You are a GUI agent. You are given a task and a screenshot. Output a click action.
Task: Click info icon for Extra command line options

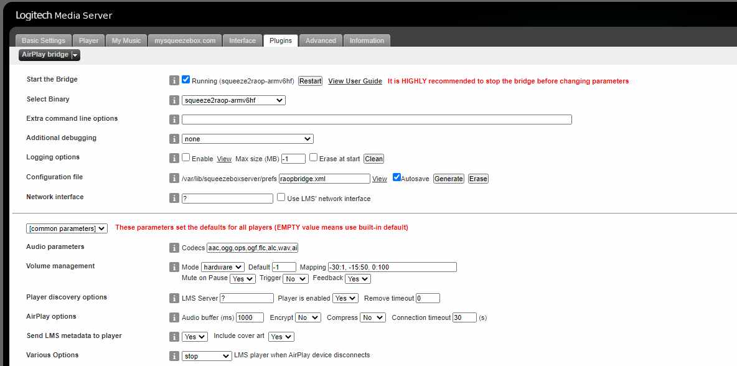click(174, 120)
